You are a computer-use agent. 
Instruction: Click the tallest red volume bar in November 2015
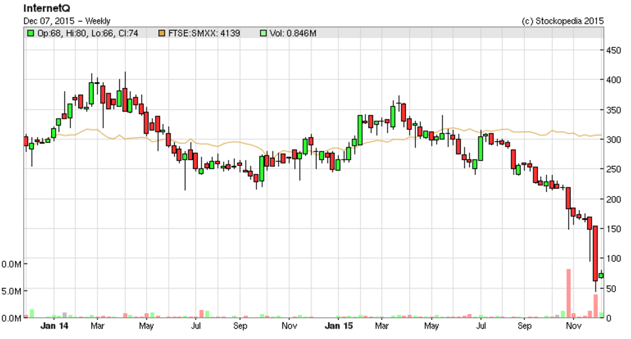tap(569, 294)
